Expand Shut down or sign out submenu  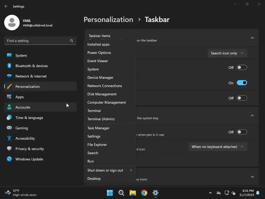tap(110, 170)
